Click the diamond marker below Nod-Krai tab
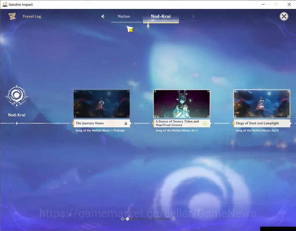 point(148,26)
